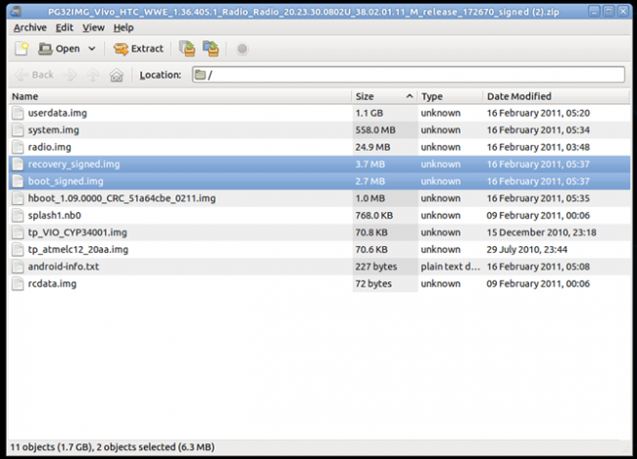Select the boot_signed.img file name
Viewport: 637px width, 459px height.
point(66,181)
